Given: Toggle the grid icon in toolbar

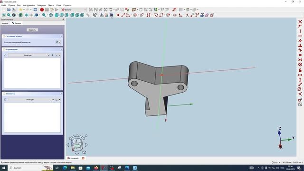Looking at the screenshot, I should 180,9.
